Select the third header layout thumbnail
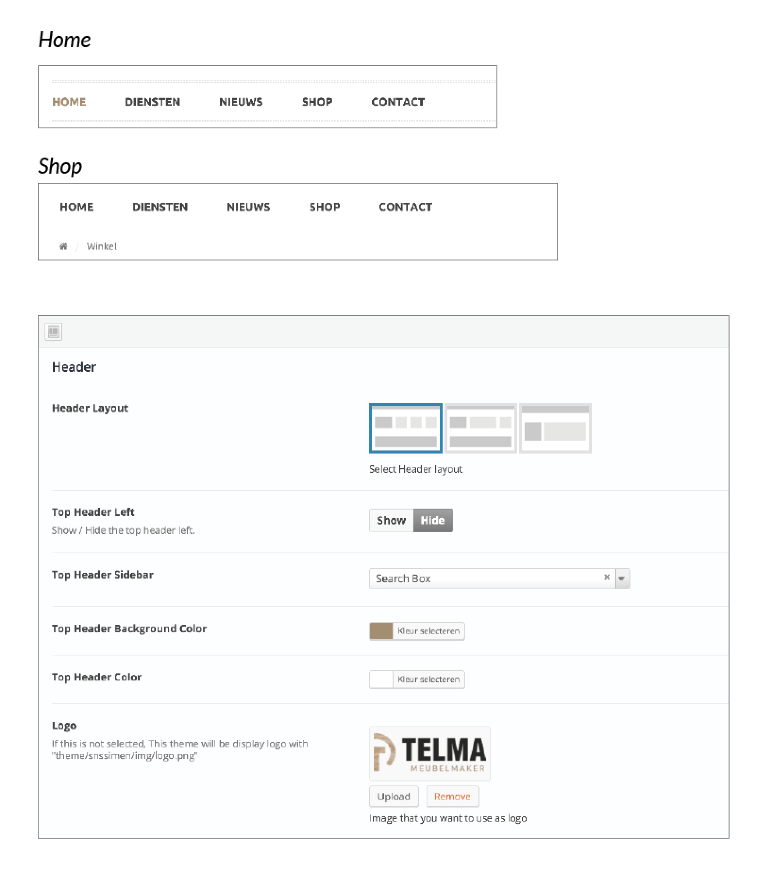 555,428
